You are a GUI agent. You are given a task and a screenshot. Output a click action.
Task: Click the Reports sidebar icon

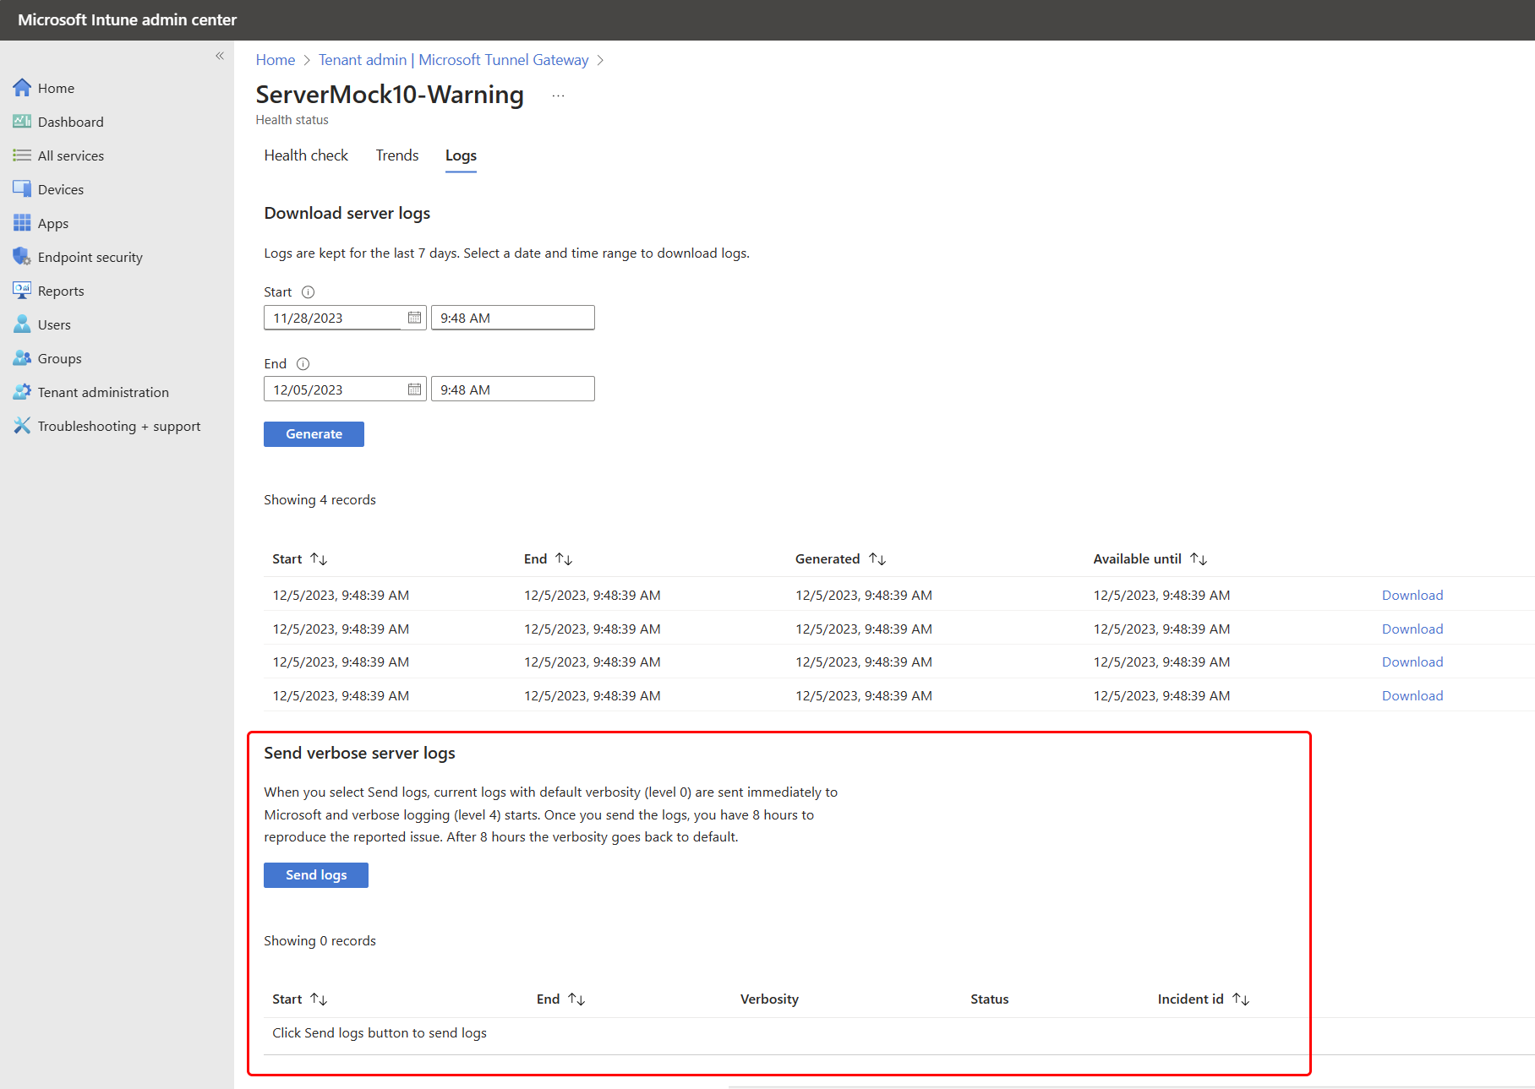(x=22, y=290)
